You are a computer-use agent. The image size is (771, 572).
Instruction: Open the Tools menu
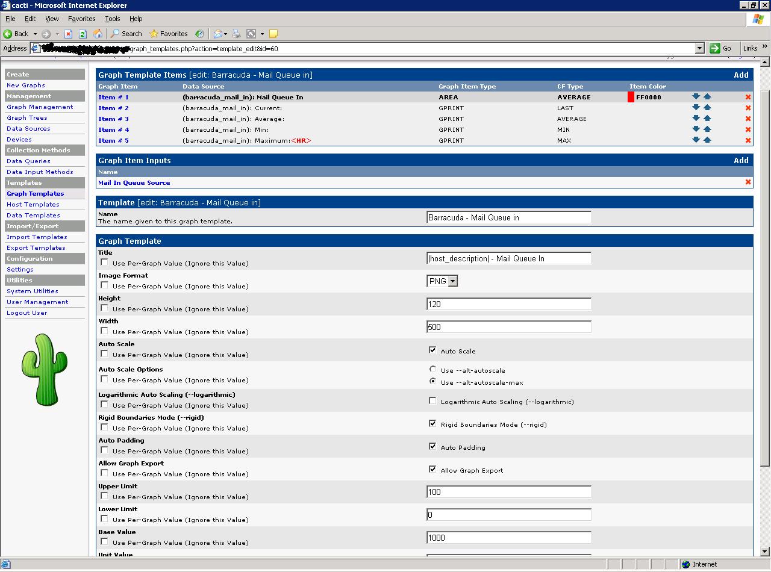tap(113, 19)
